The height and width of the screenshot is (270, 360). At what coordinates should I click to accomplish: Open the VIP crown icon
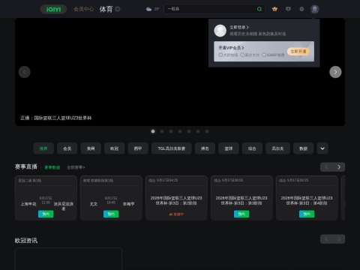point(274,9)
